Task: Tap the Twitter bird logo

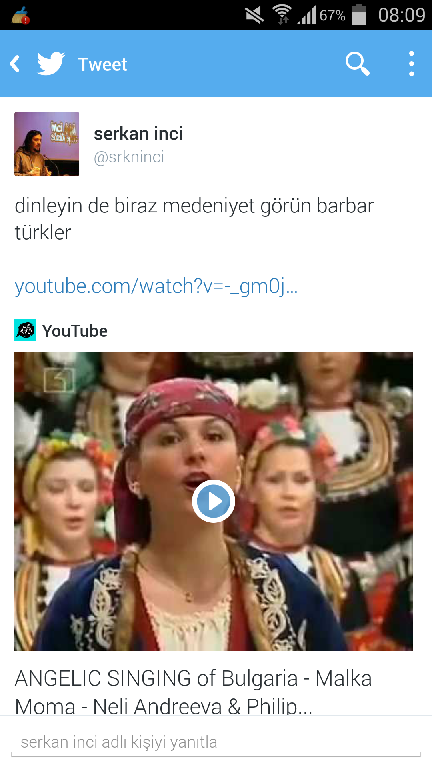Action: 51,64
